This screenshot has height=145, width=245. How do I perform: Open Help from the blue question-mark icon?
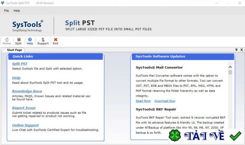pyautogui.click(x=30, y=41)
